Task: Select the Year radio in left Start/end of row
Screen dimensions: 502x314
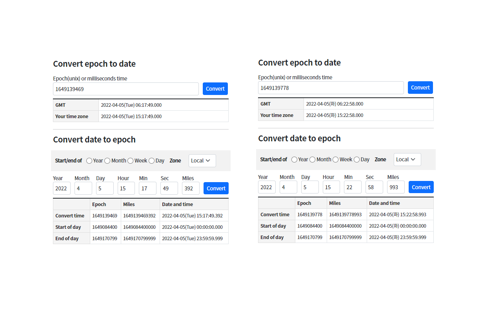Action: point(89,161)
